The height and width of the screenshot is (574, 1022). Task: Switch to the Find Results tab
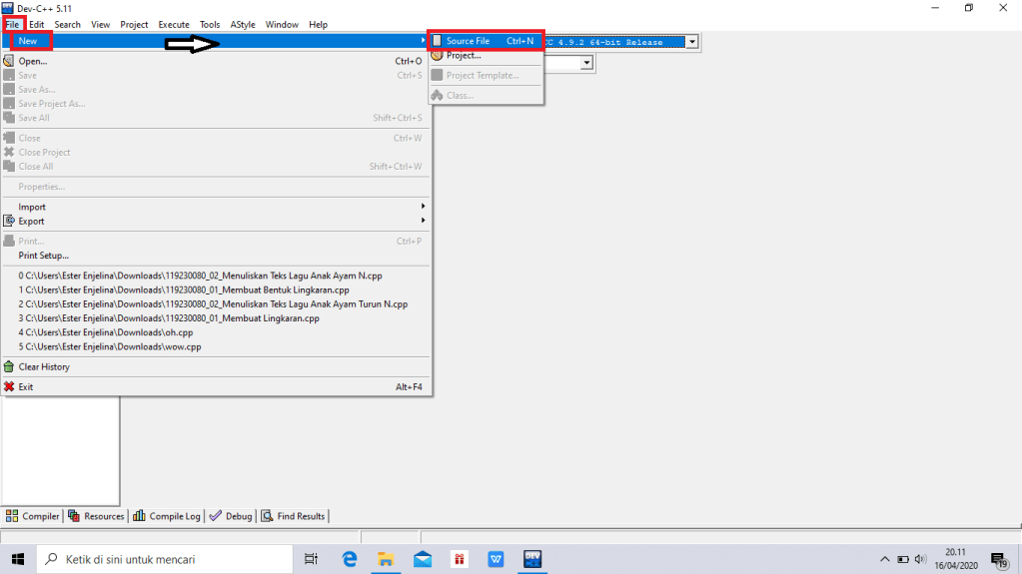[x=294, y=516]
